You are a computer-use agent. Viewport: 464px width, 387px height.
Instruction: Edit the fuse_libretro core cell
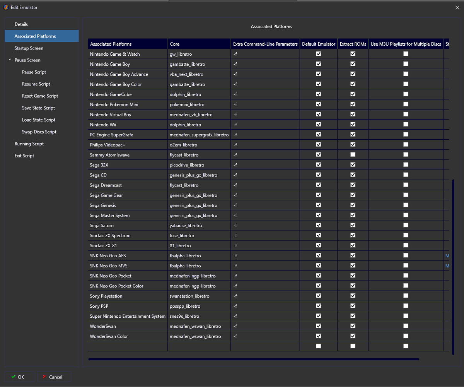199,235
